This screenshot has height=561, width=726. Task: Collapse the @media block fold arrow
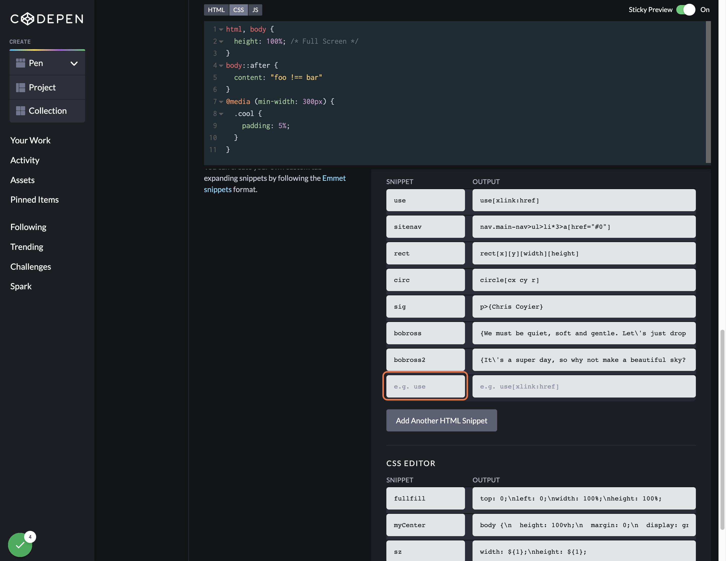coord(221,102)
